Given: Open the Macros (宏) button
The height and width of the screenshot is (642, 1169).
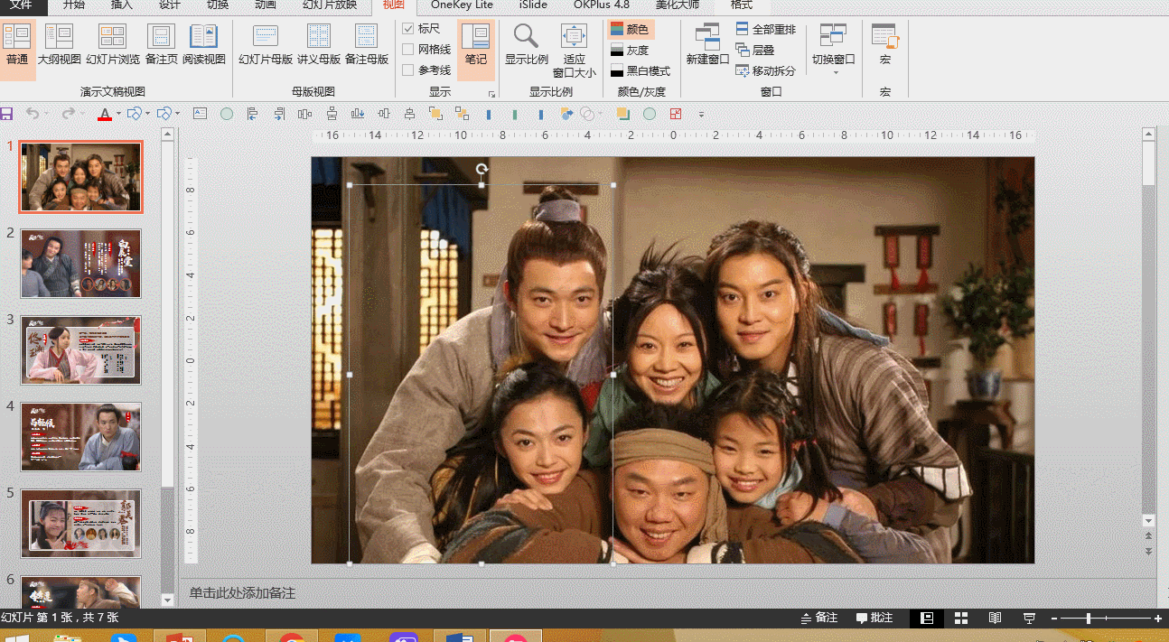Looking at the screenshot, I should [884, 45].
